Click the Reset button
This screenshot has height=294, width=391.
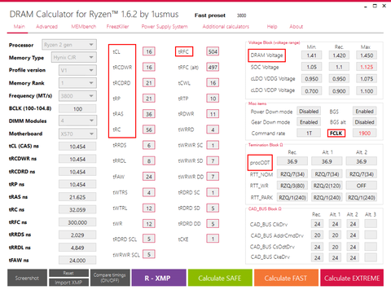(x=68, y=273)
